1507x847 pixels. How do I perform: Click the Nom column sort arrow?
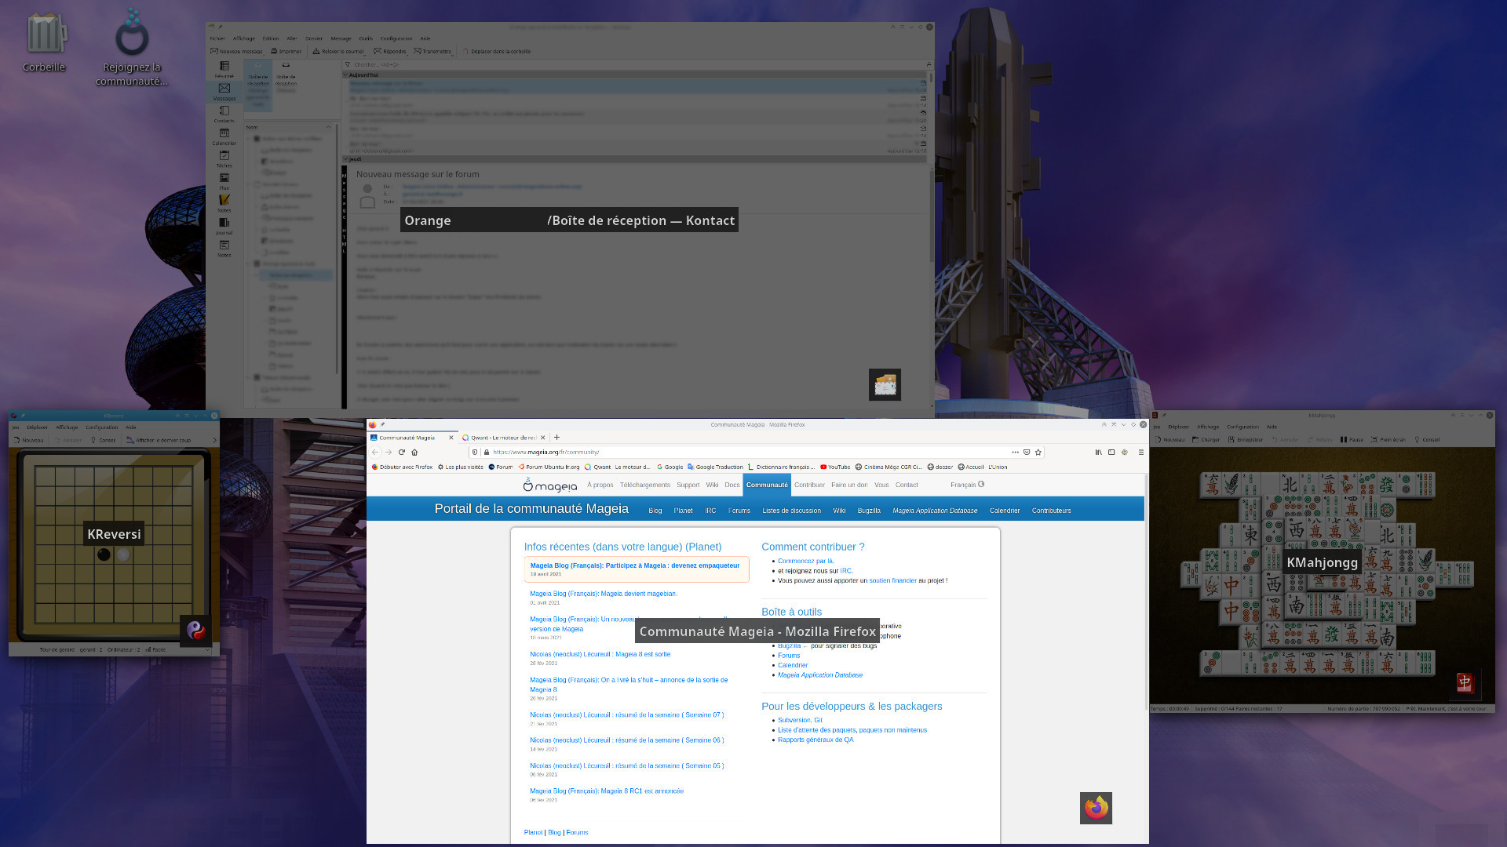tap(328, 127)
